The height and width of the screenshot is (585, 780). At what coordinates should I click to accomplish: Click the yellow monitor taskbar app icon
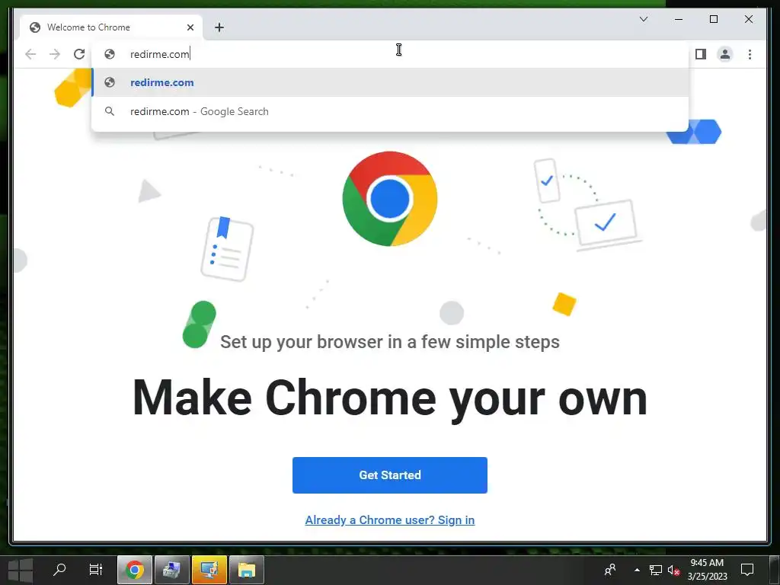coord(209,570)
